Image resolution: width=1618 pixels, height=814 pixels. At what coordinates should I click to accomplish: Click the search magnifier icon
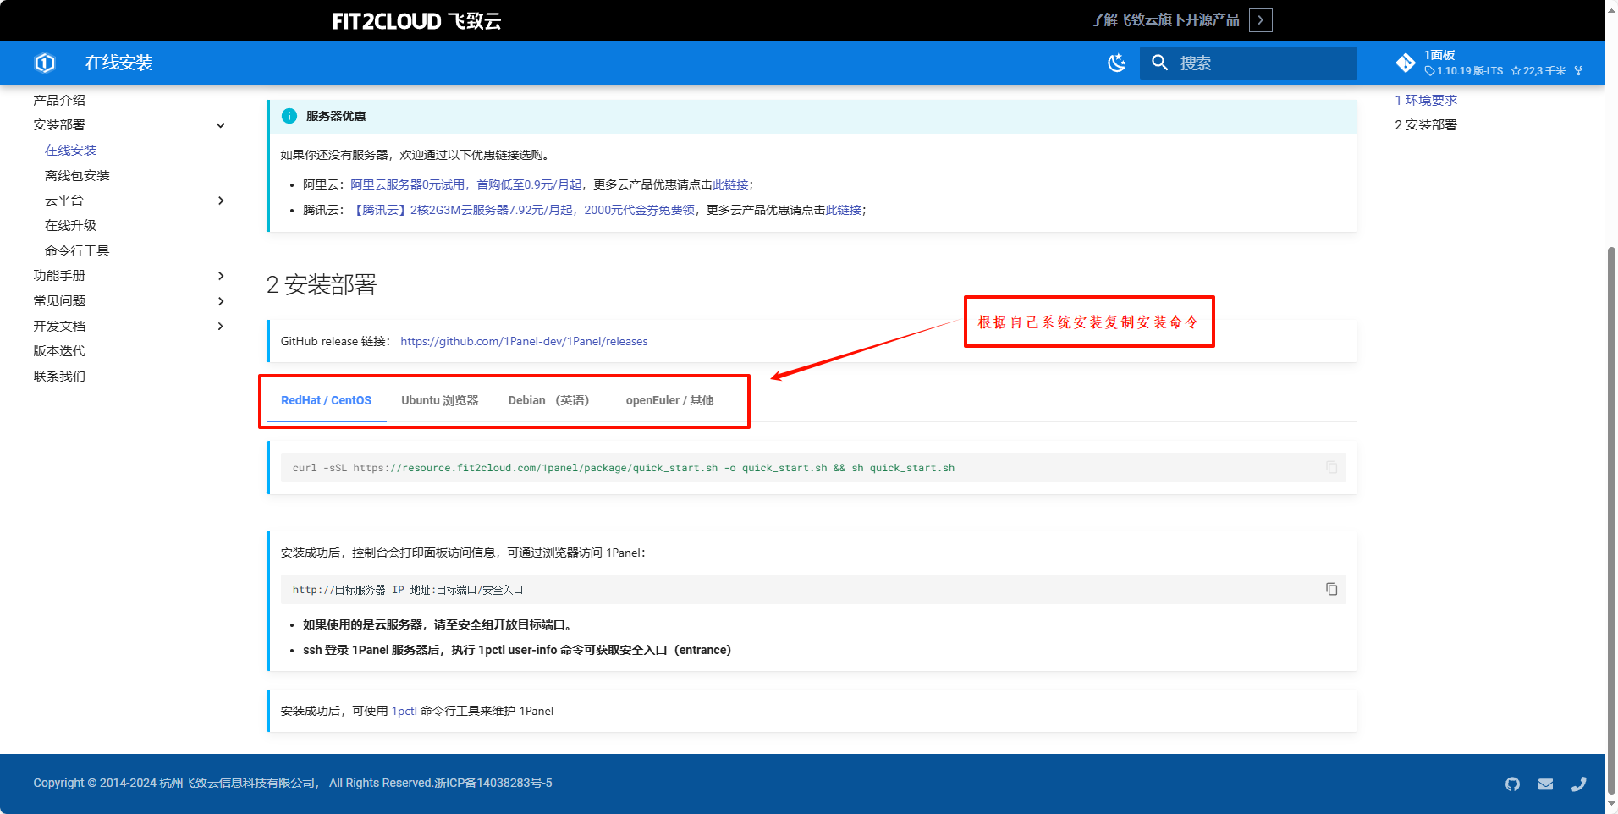(x=1160, y=63)
